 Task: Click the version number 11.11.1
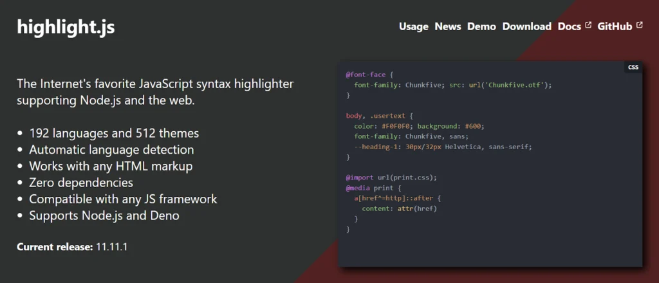112,247
